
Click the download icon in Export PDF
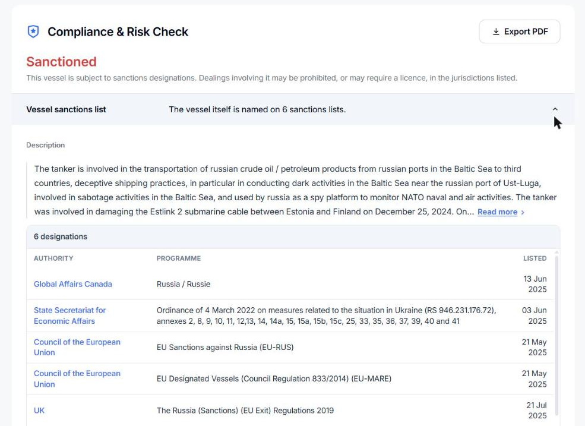pos(496,31)
